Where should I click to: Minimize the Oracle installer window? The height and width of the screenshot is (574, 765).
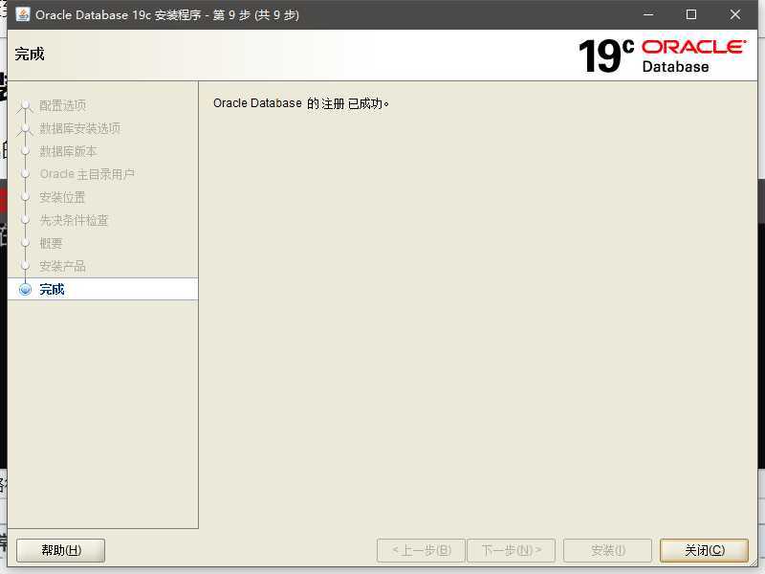coord(648,14)
